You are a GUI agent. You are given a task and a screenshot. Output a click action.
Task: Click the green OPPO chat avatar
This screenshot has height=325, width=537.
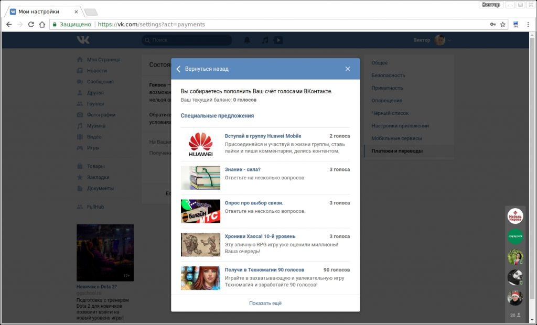click(x=515, y=236)
